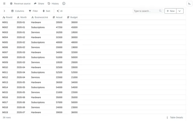Click the Budget cell 22000
The height and width of the screenshot is (121, 193).
74,92
